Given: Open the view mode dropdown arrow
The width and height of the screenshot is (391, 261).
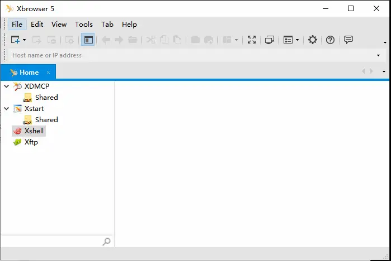Looking at the screenshot, I should (297, 40).
